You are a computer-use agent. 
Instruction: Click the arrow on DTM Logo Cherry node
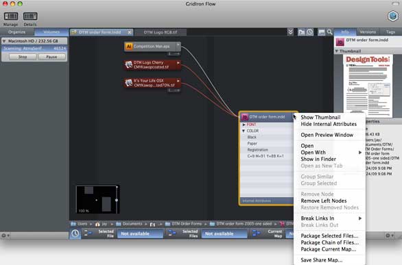coord(178,63)
